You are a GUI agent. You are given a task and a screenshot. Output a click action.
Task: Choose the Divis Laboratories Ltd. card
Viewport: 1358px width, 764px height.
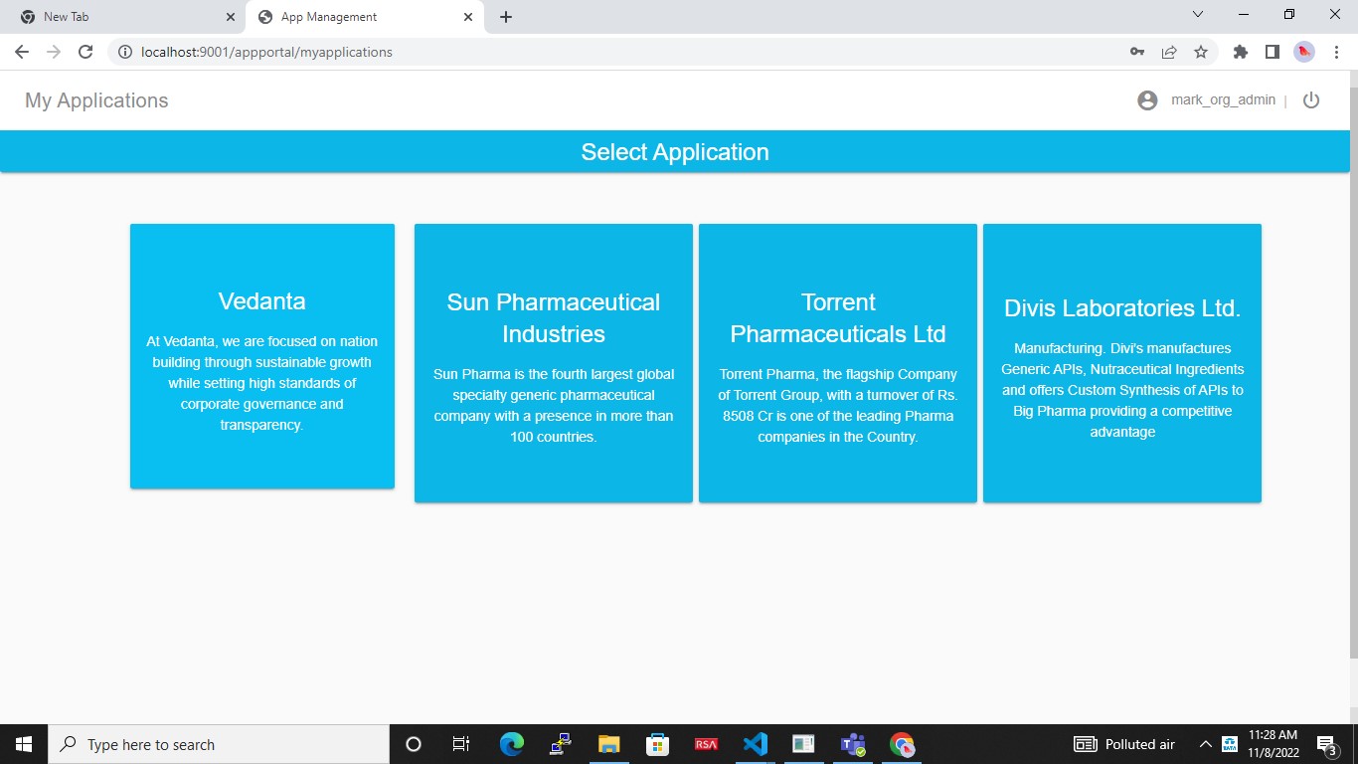pos(1122,363)
